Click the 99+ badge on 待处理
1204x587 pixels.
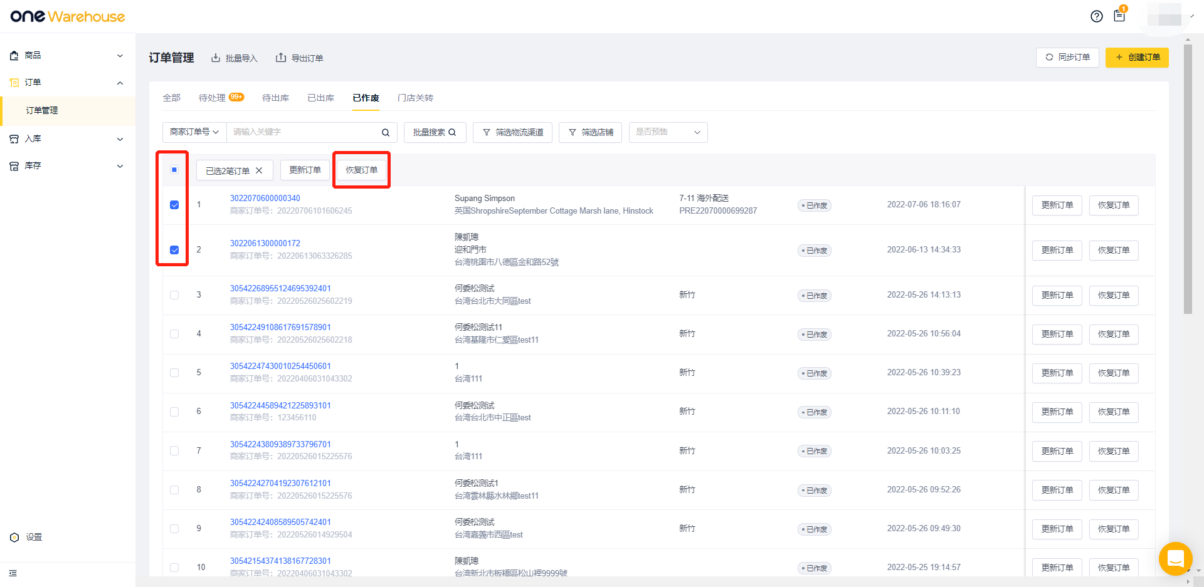(x=236, y=96)
